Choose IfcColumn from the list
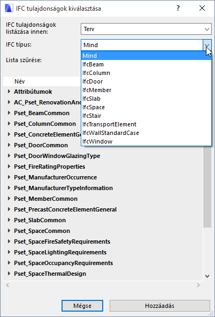Image resolution: width=215 pixels, height=317 pixels. 146,73
